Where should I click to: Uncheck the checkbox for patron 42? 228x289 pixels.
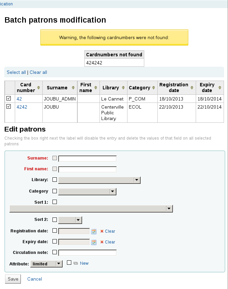click(9, 98)
